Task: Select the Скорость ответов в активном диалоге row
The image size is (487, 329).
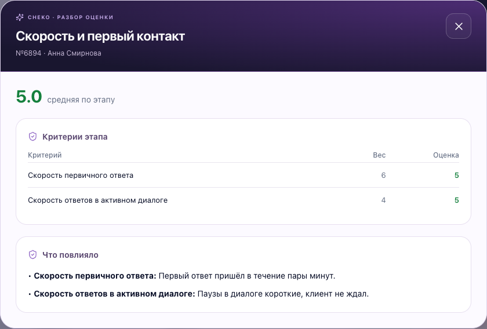Action: (244, 200)
